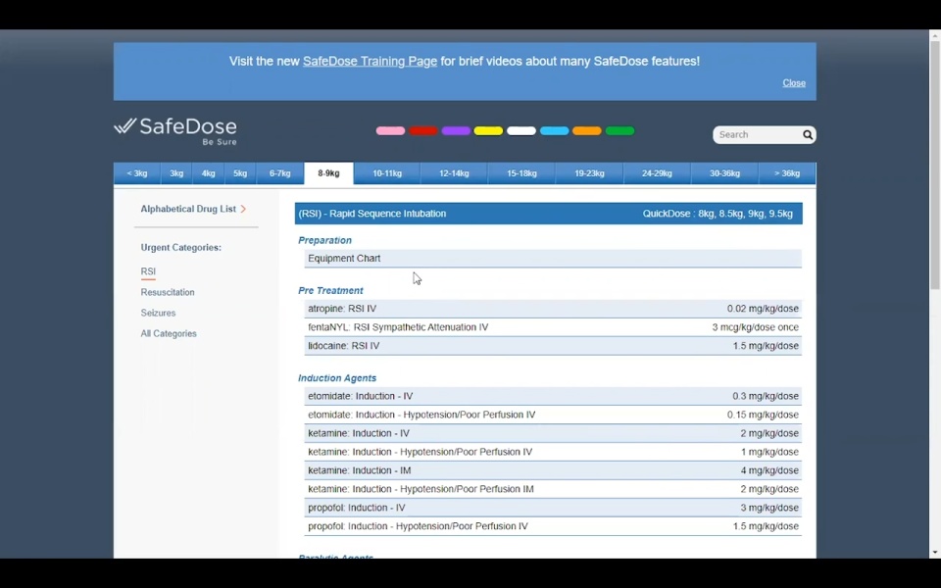This screenshot has height=588, width=941.
Task: Click the search magnifier icon
Action: click(808, 135)
